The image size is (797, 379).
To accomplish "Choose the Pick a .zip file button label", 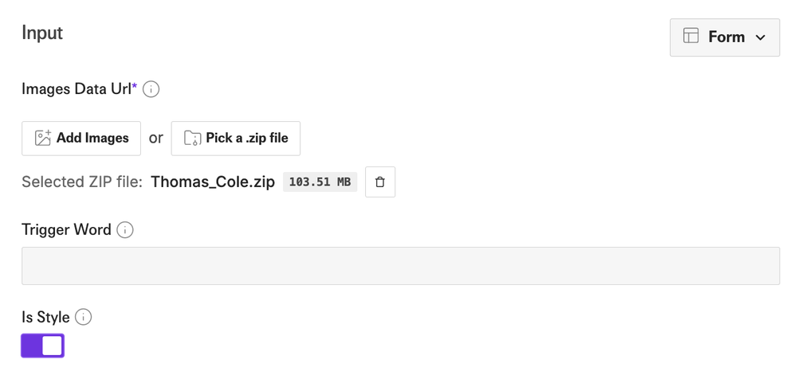I will click(x=247, y=139).
